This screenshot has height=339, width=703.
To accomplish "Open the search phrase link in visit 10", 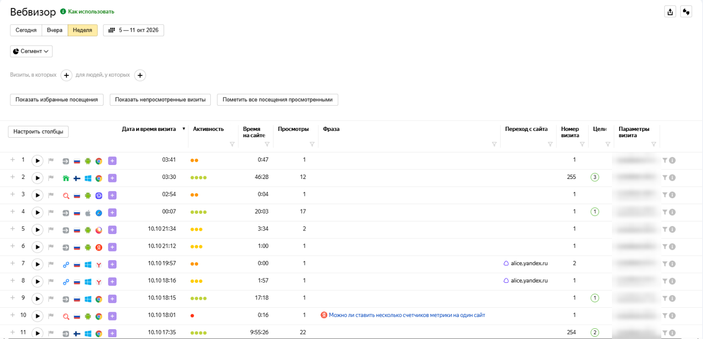I will [x=407, y=315].
